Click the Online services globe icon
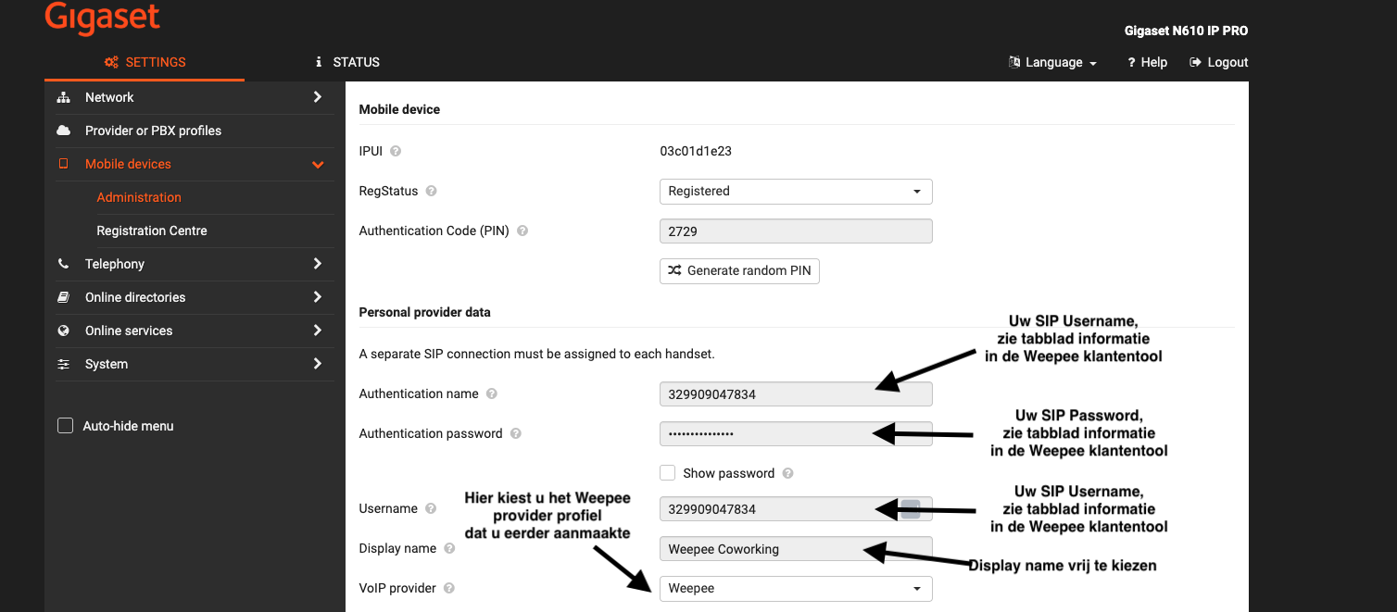The image size is (1397, 612). 64,331
